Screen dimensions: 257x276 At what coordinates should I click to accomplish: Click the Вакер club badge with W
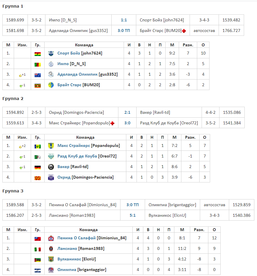pos(51,167)
